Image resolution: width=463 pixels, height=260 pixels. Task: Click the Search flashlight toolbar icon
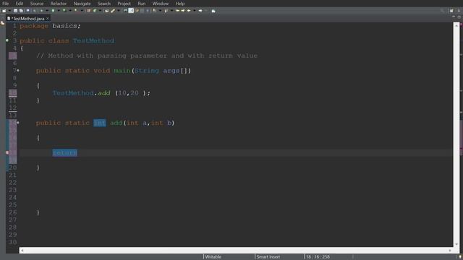113,11
